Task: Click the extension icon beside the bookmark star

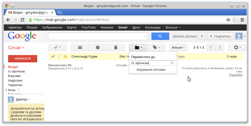Action: point(228,20)
